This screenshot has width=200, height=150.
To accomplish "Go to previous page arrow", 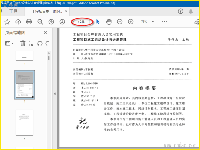I will pos(51,22).
